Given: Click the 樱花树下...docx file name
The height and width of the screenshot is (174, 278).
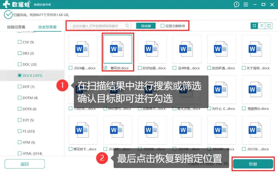Looking at the screenshot, I should [x=85, y=149].
